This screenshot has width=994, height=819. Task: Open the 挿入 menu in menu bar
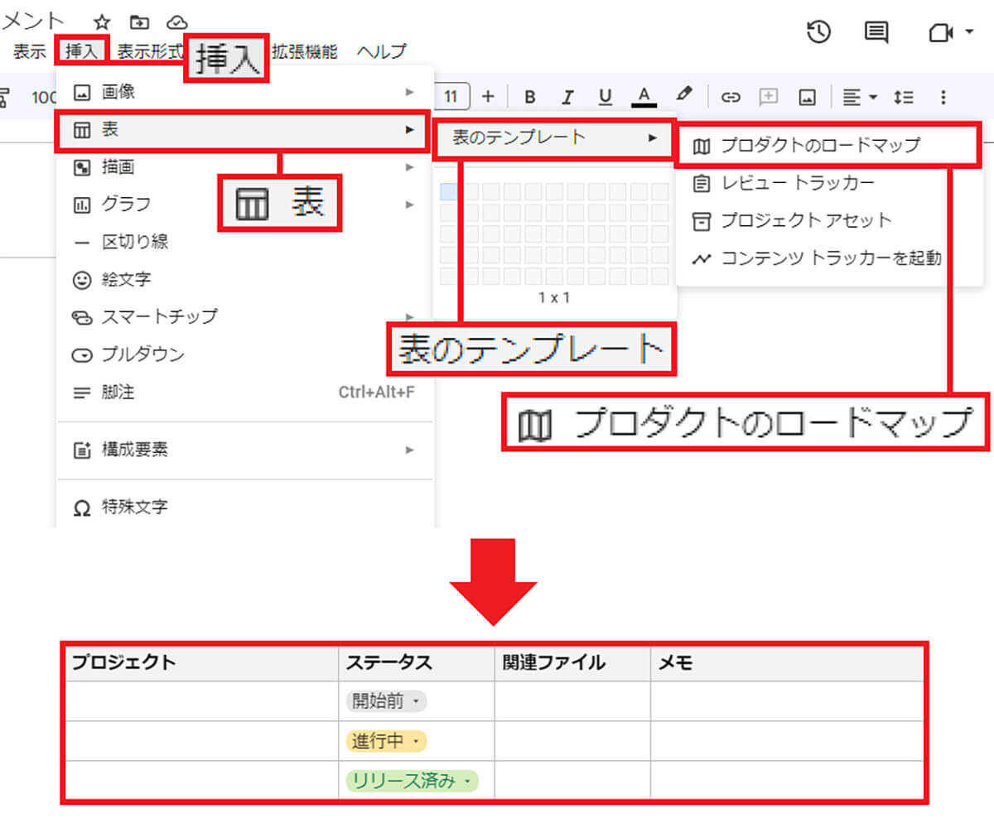(x=81, y=51)
